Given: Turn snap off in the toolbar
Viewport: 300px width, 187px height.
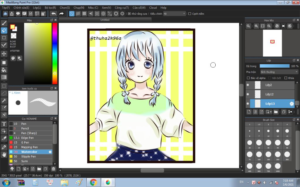Looking at the screenshot, I should tap(72, 13).
